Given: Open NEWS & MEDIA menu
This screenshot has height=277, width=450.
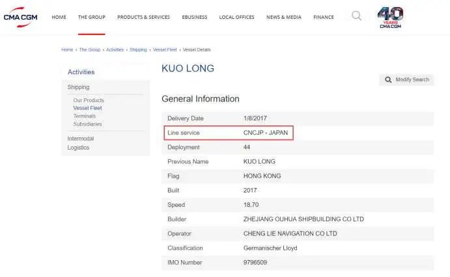Looking at the screenshot, I should (284, 17).
